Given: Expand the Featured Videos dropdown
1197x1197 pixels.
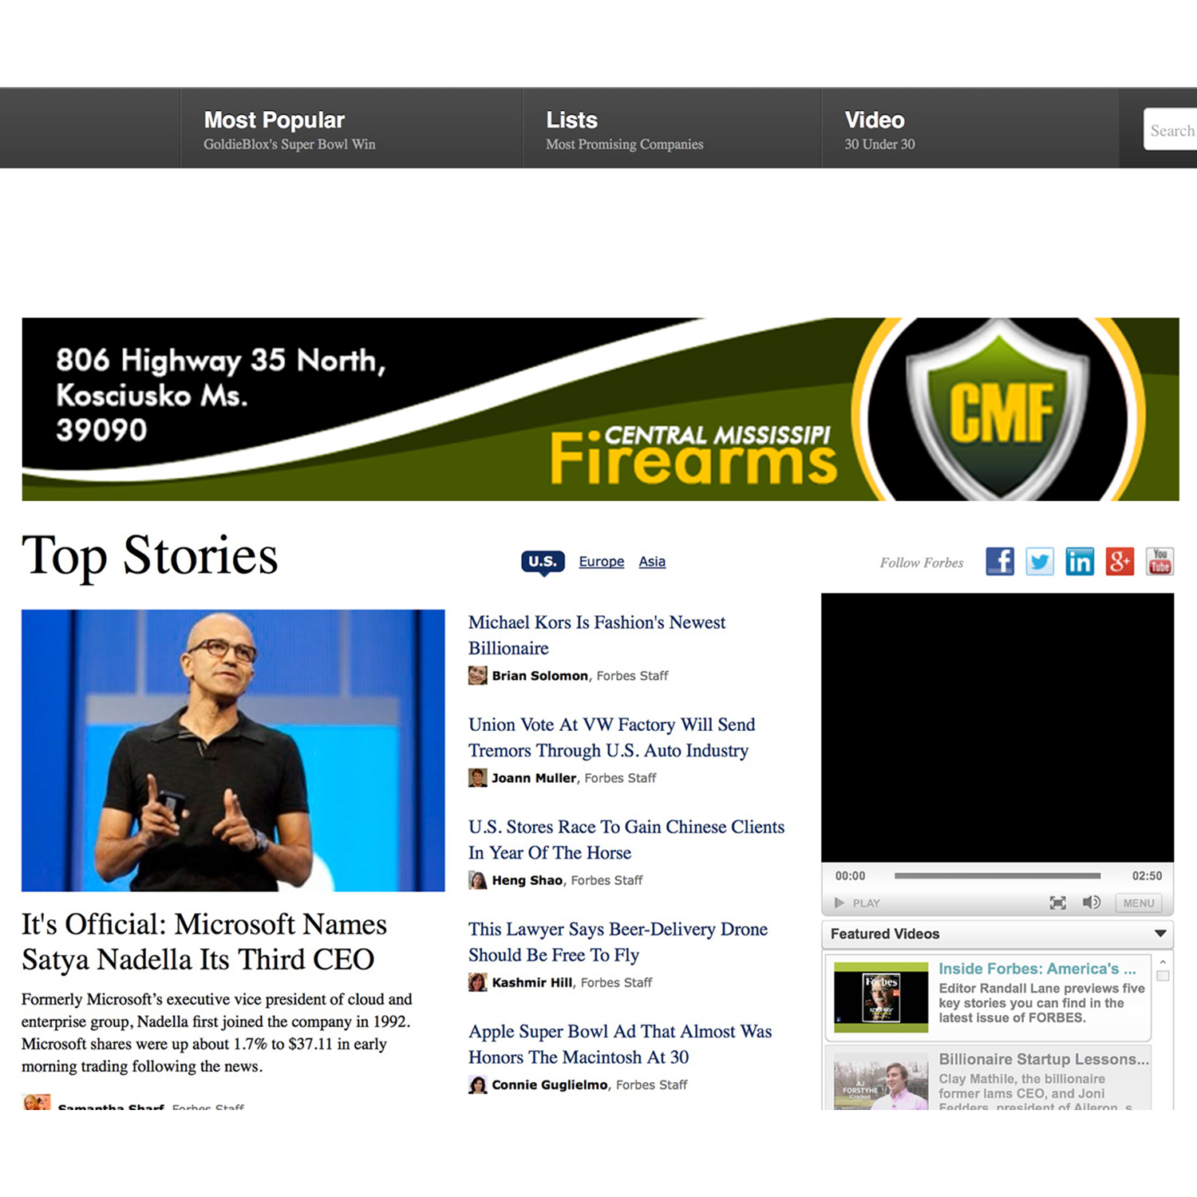Looking at the screenshot, I should pyautogui.click(x=1160, y=934).
